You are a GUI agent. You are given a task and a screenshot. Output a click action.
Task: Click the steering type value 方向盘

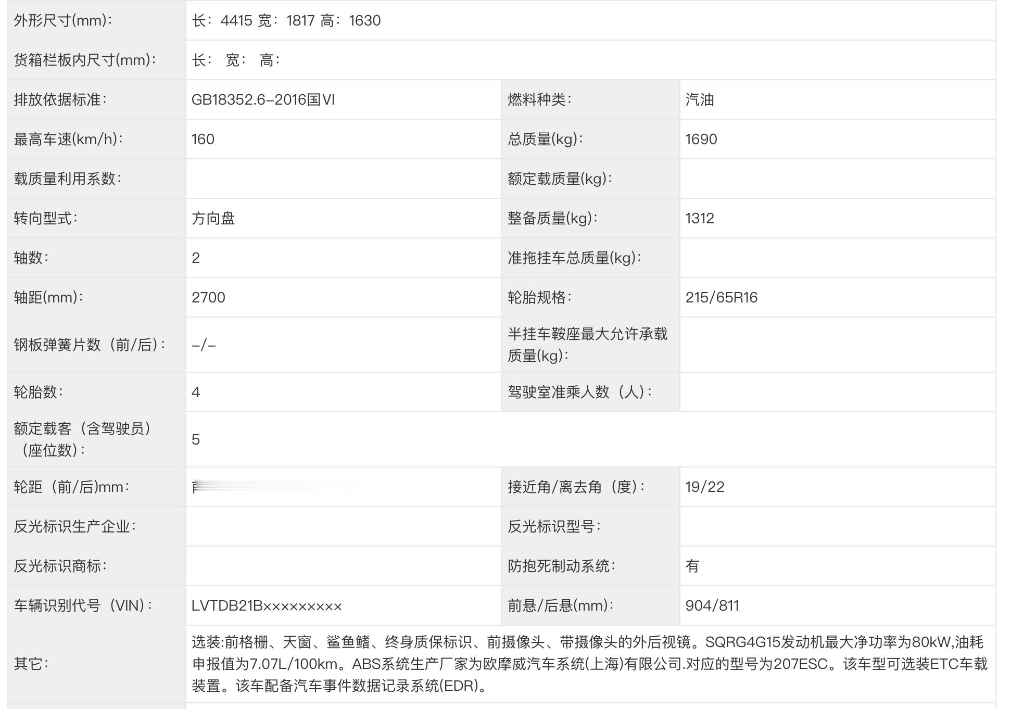(213, 219)
